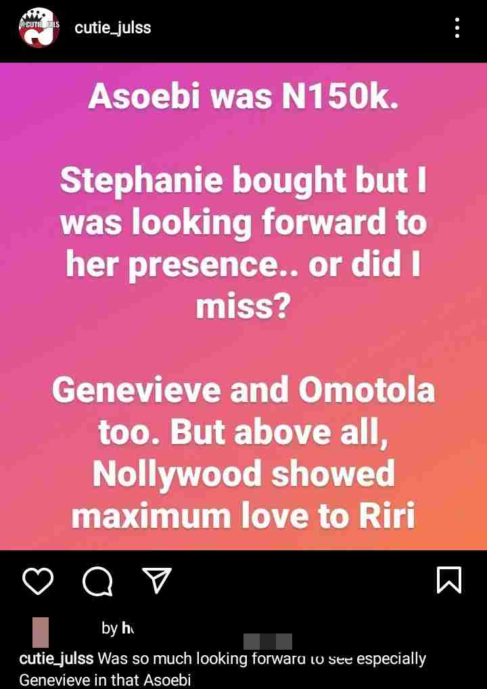Tap the 'Stephanie bought but I' line
This screenshot has height=689, width=487.
243,181
